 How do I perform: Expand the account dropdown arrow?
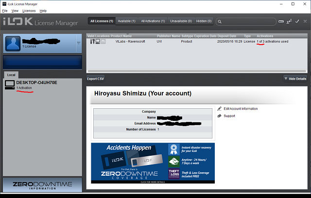(79, 43)
